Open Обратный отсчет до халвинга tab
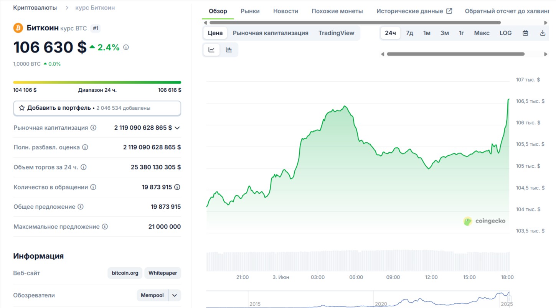Image resolution: width=556 pixels, height=308 pixels. tap(507, 11)
